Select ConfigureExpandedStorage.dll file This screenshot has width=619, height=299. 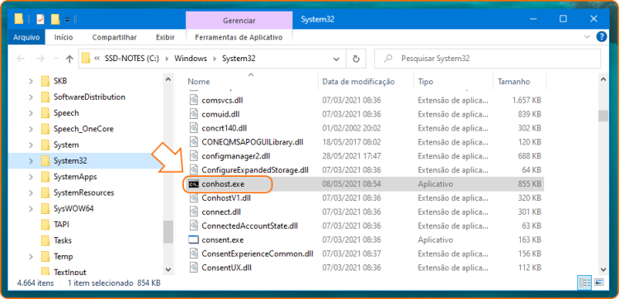pyautogui.click(x=255, y=170)
